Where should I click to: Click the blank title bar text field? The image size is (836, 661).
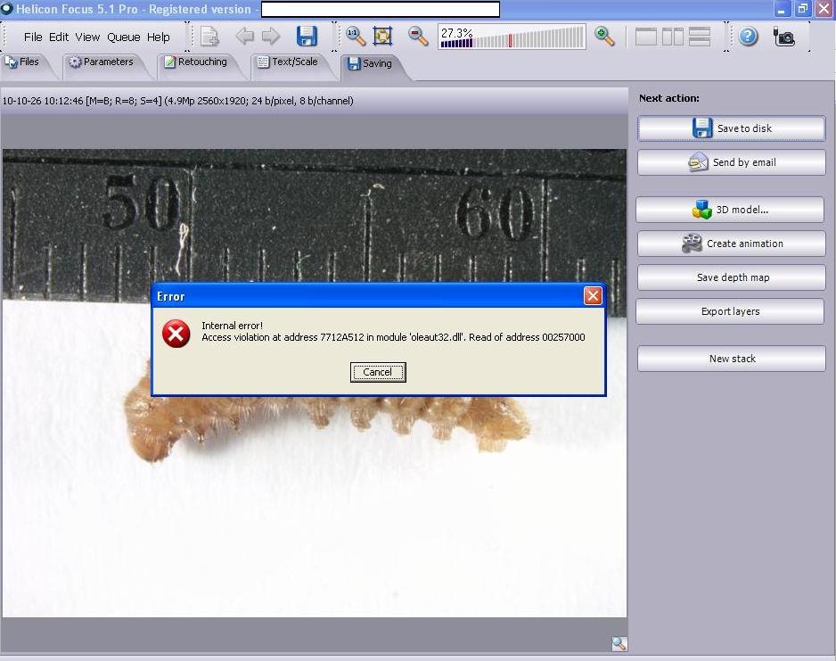[x=381, y=9]
